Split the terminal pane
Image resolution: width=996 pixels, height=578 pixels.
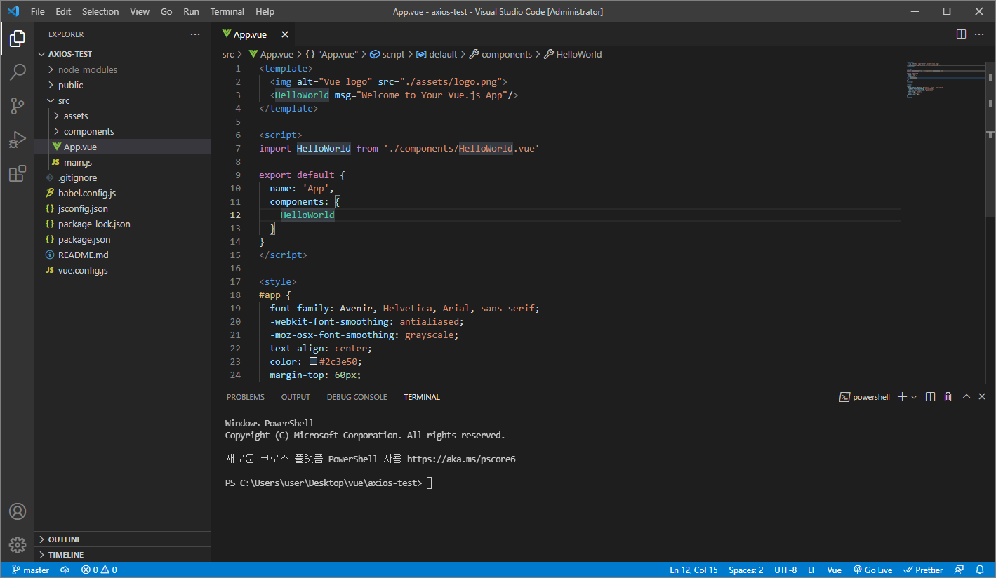(931, 397)
